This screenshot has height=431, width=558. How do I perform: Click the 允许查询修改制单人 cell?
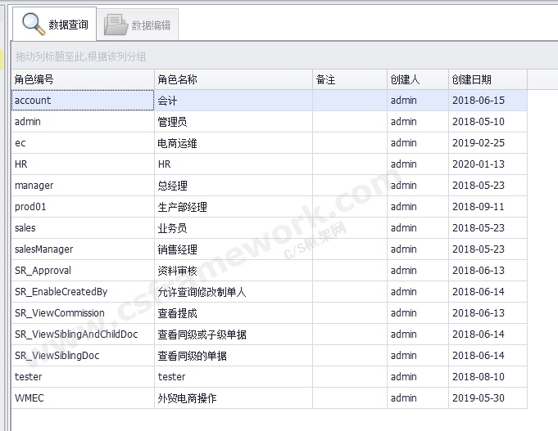[x=234, y=292]
